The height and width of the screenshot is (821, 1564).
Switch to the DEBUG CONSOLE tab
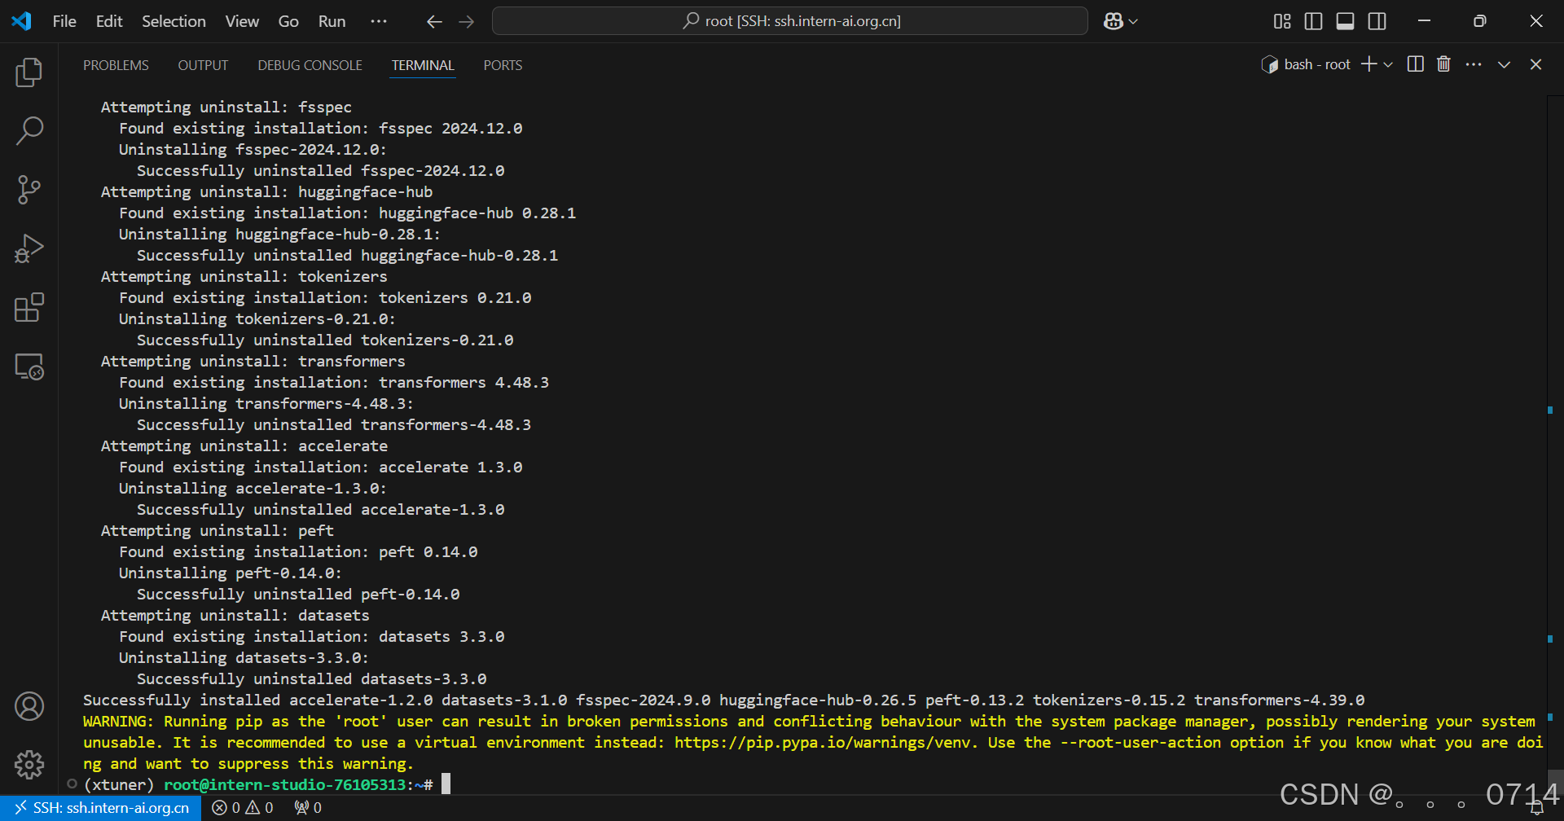[310, 65]
